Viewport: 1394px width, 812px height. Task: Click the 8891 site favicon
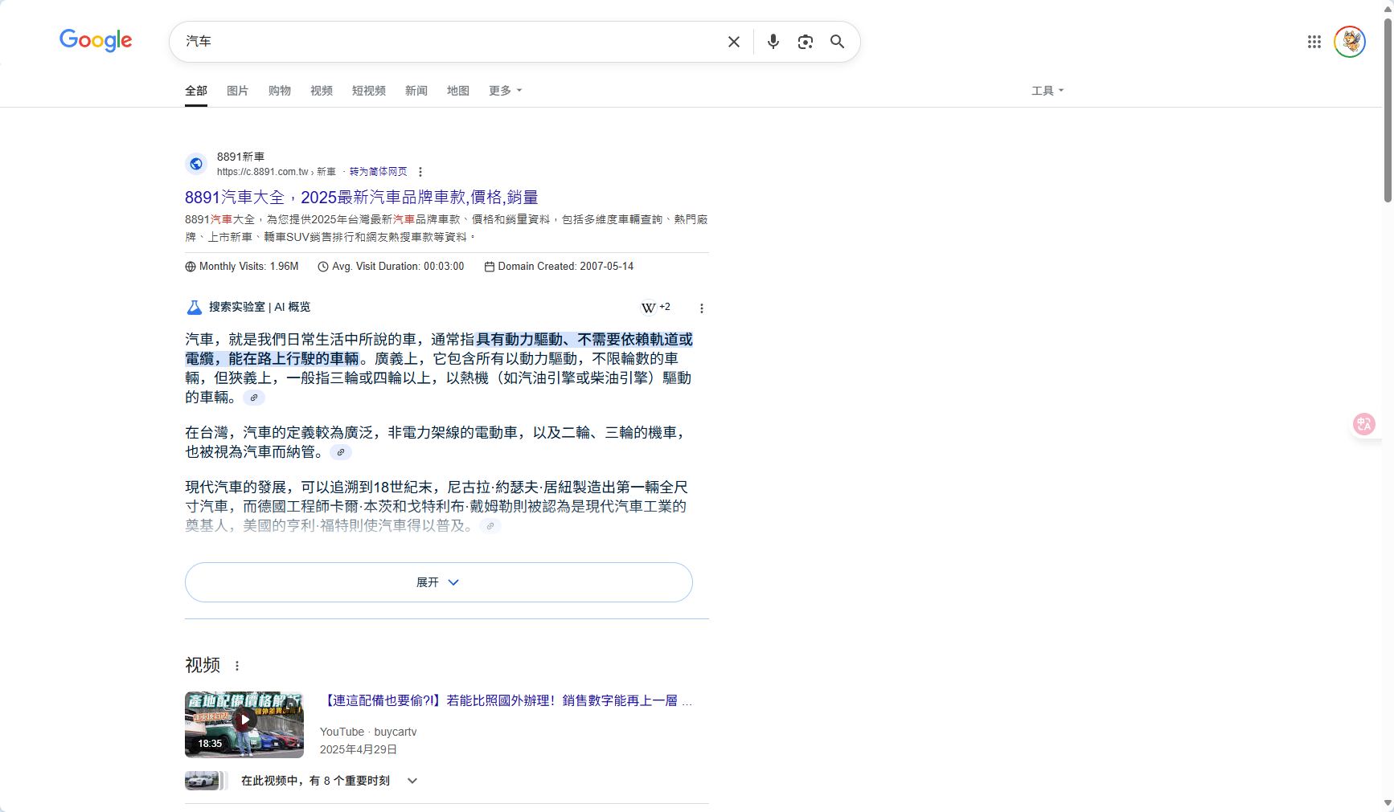[195, 163]
